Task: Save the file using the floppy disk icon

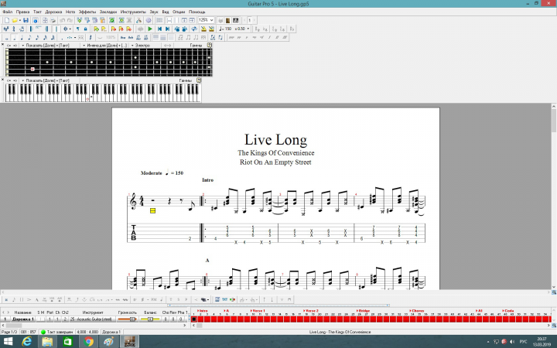Action: (26, 20)
